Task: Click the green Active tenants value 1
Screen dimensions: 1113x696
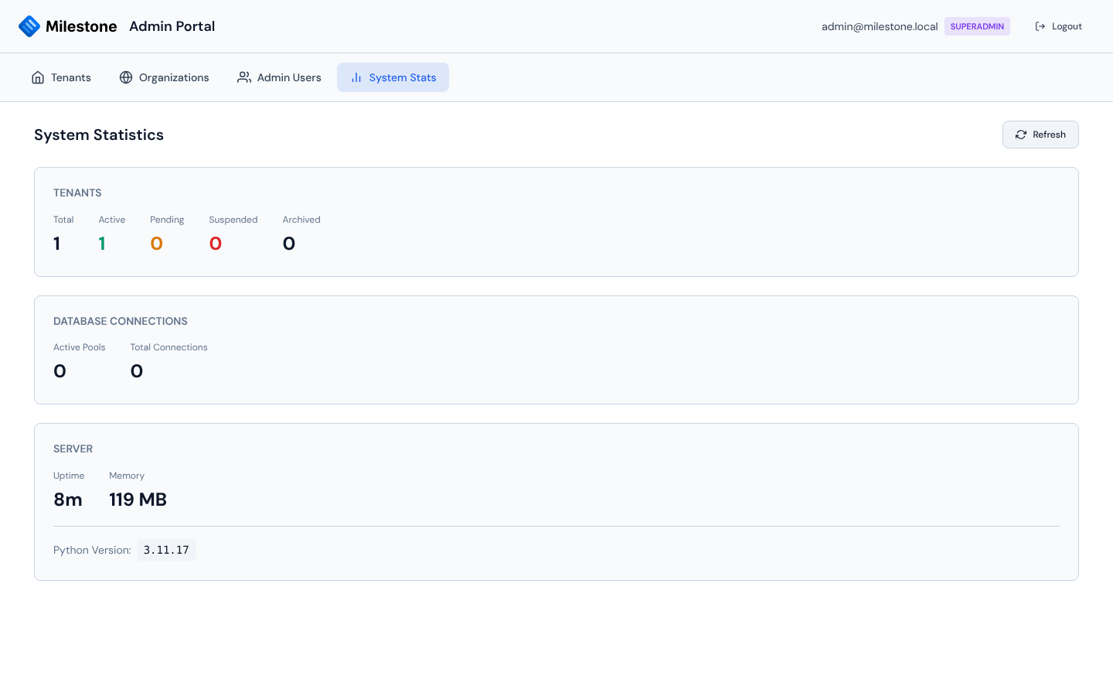Action: [x=102, y=244]
